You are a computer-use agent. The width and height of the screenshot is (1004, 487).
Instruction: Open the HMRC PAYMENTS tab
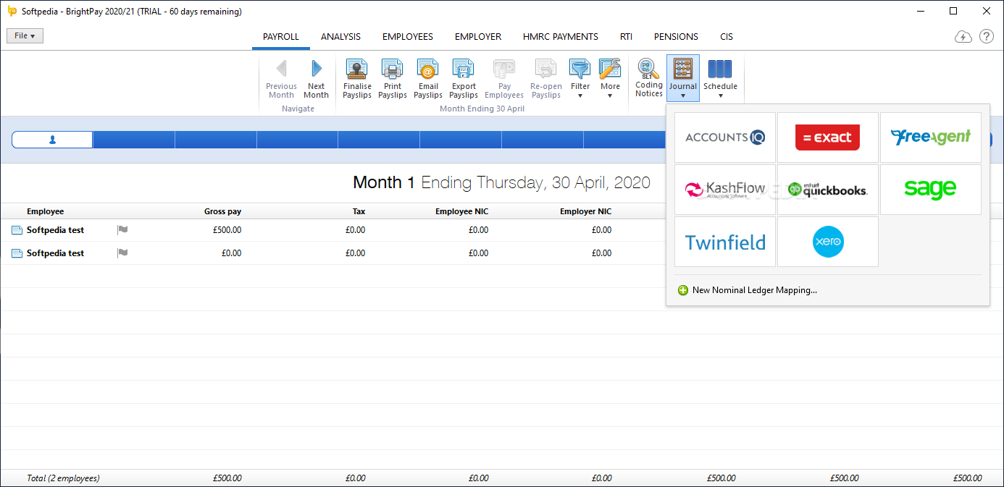tap(561, 37)
